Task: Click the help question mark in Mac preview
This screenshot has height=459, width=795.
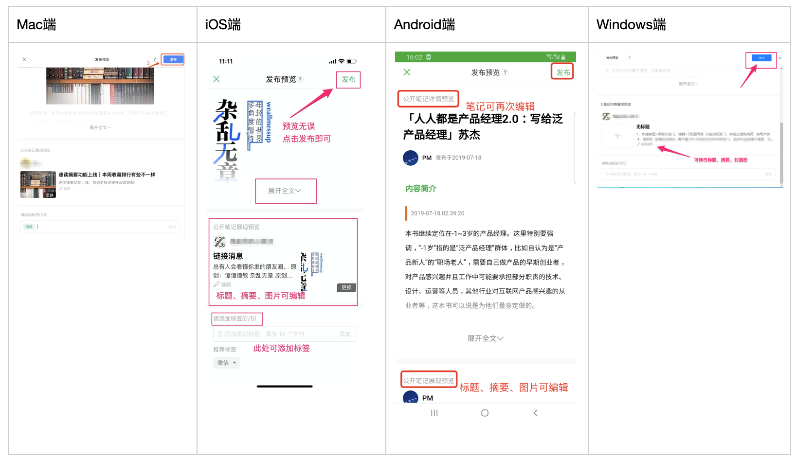Action: pos(155,59)
